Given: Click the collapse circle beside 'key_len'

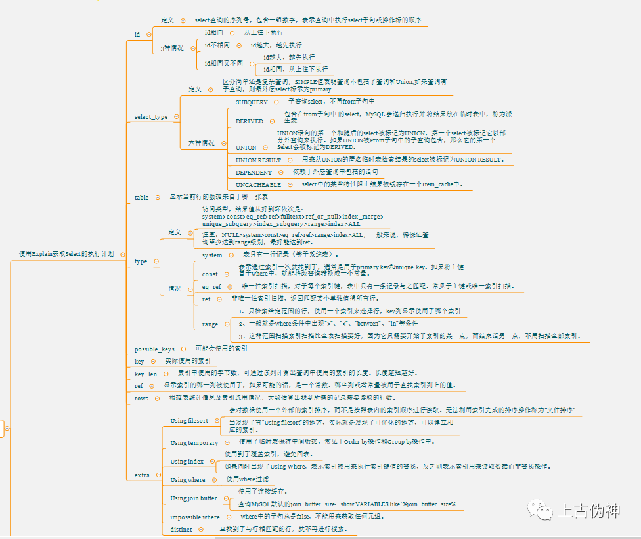Looking at the screenshot, I should pos(166,374).
